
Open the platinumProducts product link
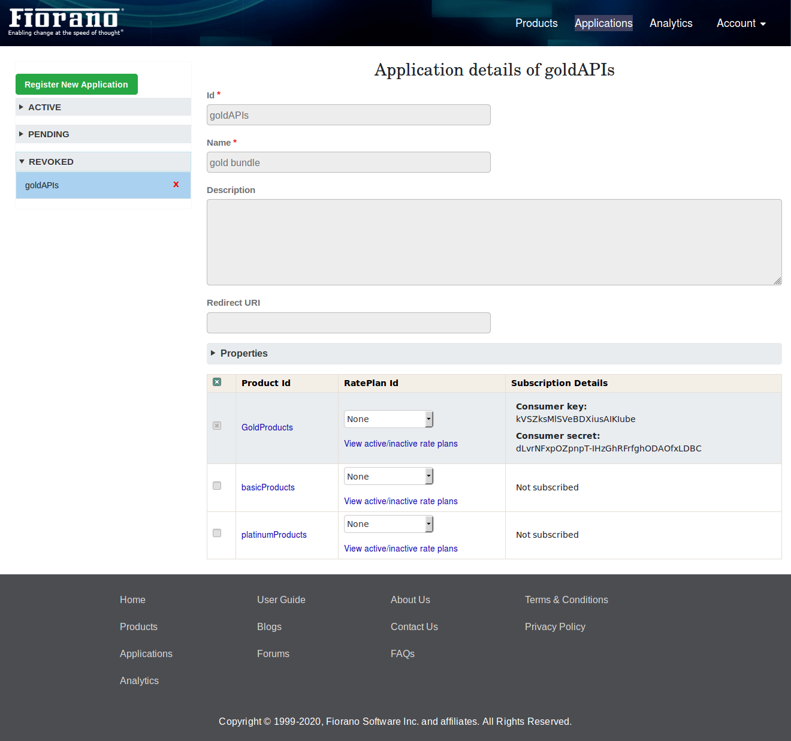(x=274, y=535)
